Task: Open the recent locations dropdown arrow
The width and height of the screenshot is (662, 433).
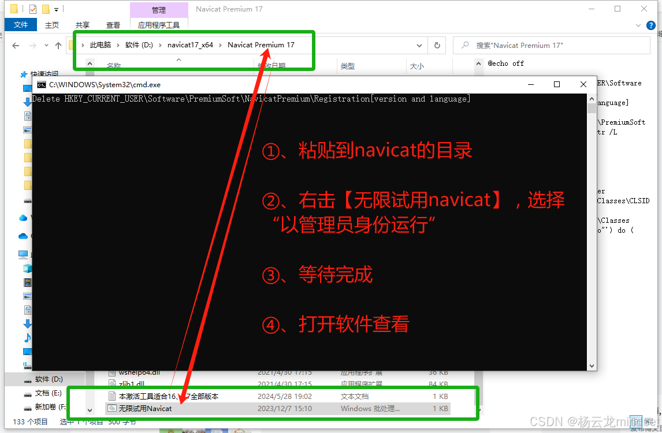Action: (46, 46)
